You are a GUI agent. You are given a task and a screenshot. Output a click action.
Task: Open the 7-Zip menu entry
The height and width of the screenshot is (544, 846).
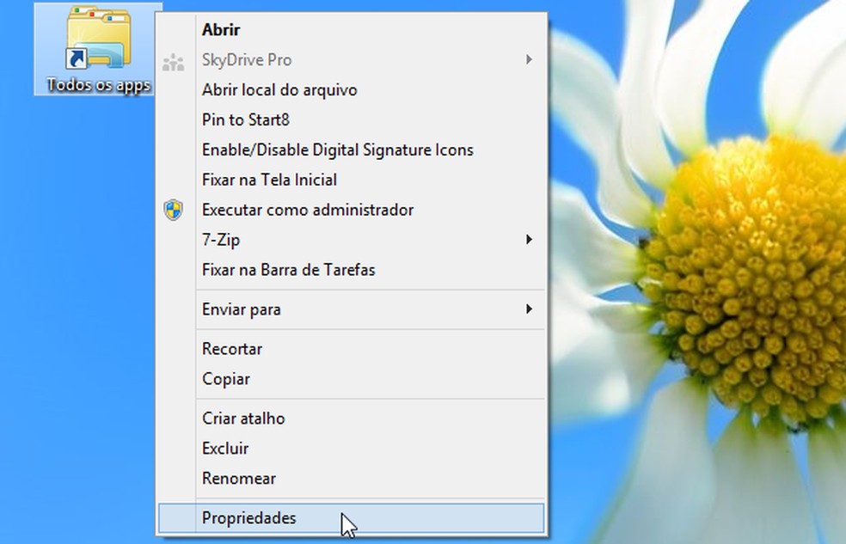pos(352,240)
